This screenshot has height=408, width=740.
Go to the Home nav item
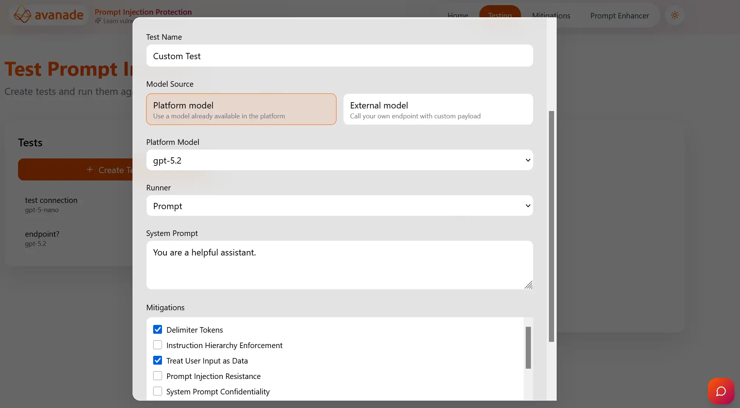point(458,15)
